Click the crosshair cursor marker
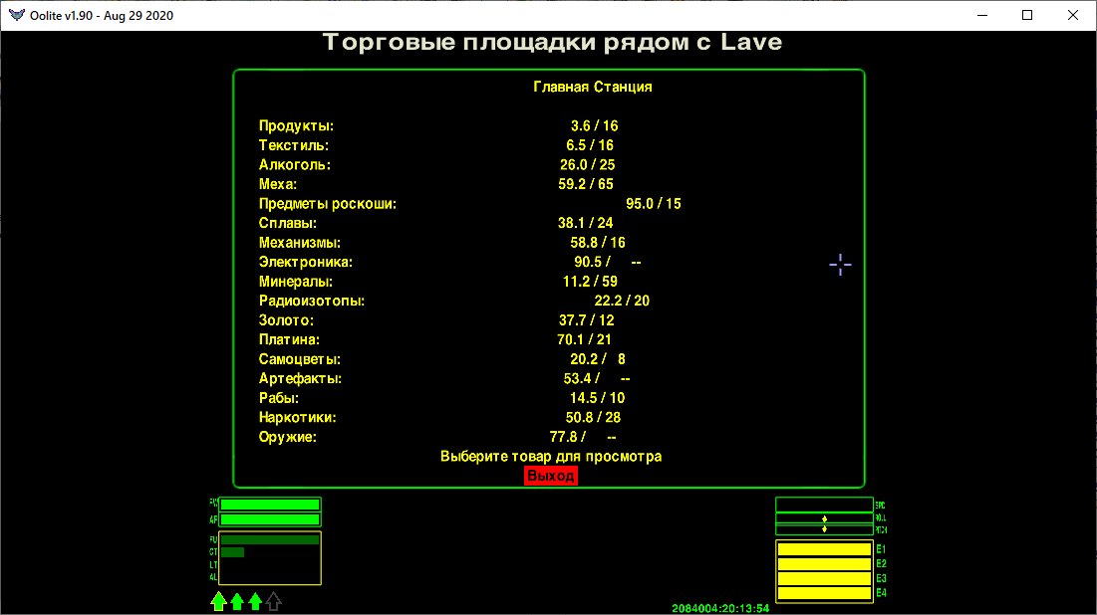Viewport: 1097px width, 615px height. pyautogui.click(x=840, y=264)
